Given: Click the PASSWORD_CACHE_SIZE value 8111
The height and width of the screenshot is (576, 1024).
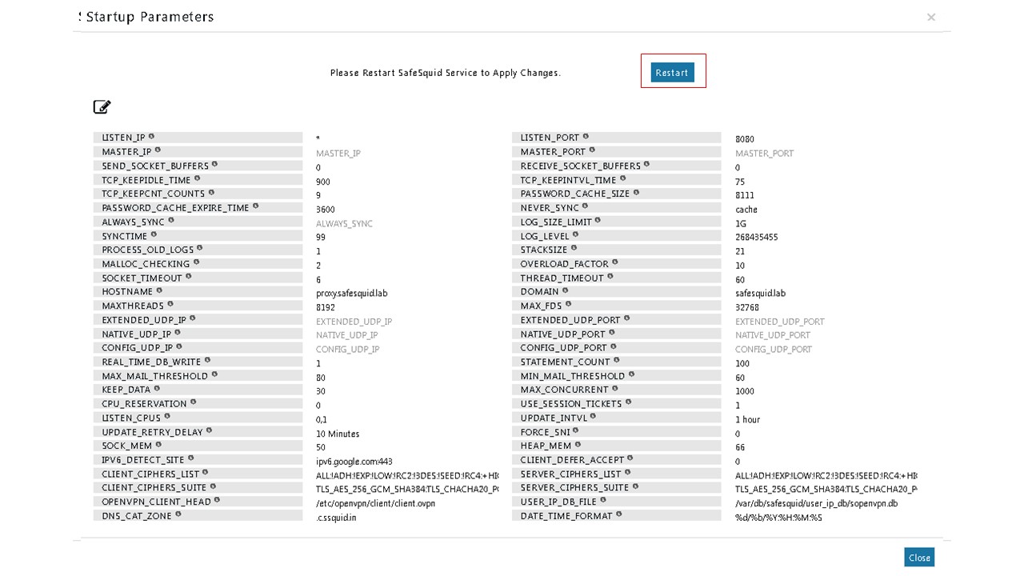Looking at the screenshot, I should click(x=744, y=195).
